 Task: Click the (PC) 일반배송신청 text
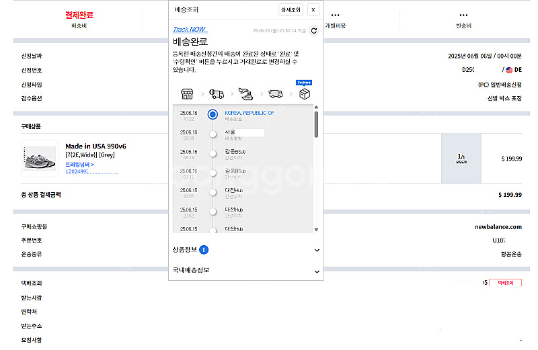point(500,85)
